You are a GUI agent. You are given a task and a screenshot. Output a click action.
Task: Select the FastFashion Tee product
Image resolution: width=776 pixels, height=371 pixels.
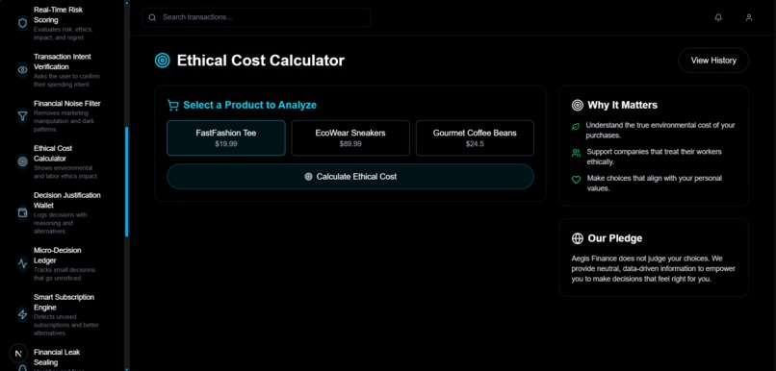tap(226, 137)
